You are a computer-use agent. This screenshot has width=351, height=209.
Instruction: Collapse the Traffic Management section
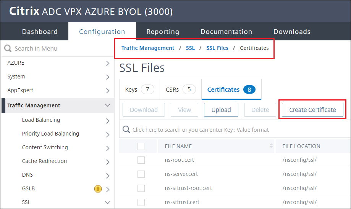click(x=107, y=105)
